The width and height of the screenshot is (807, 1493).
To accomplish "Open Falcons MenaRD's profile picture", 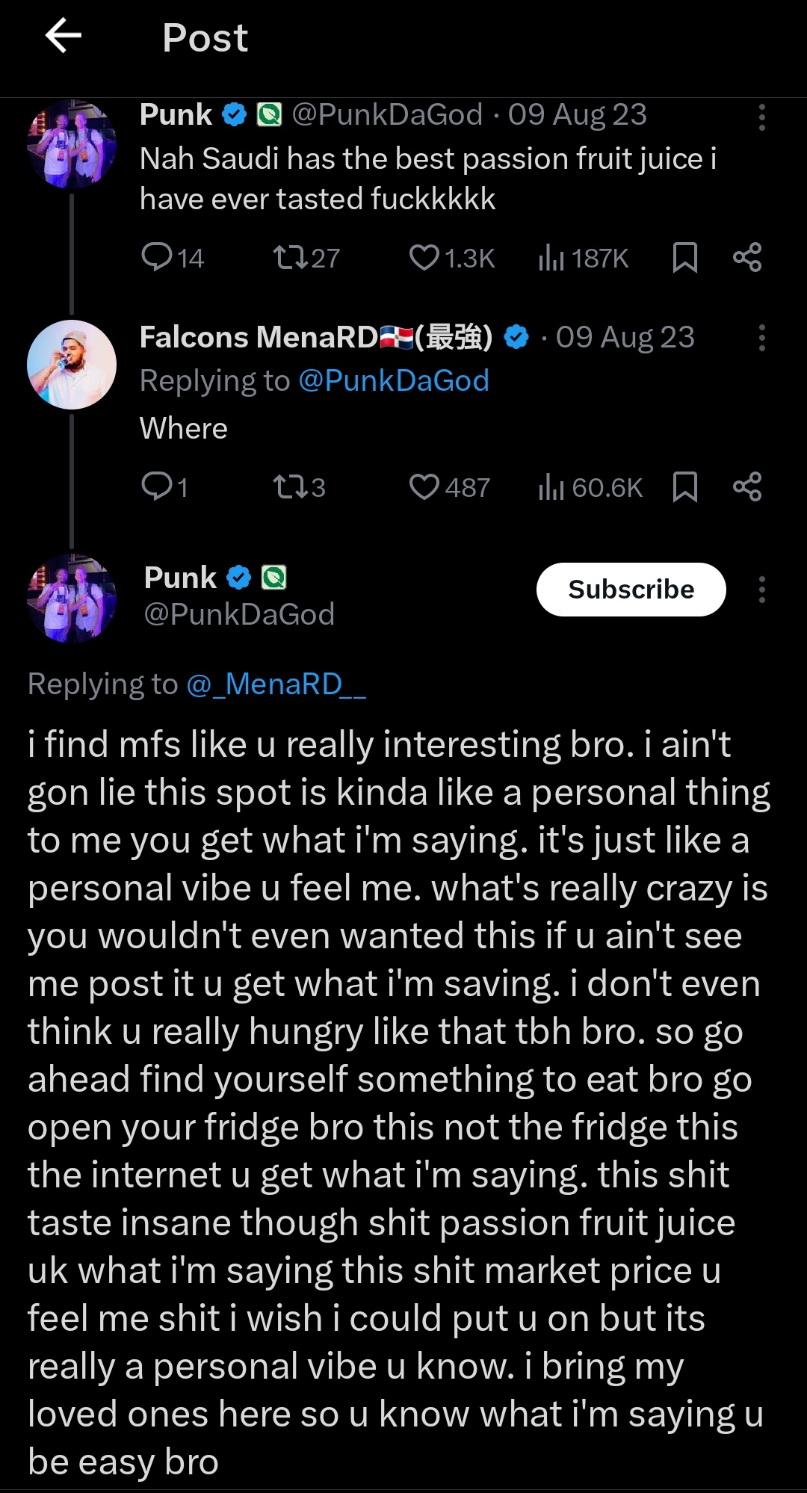I will (72, 365).
